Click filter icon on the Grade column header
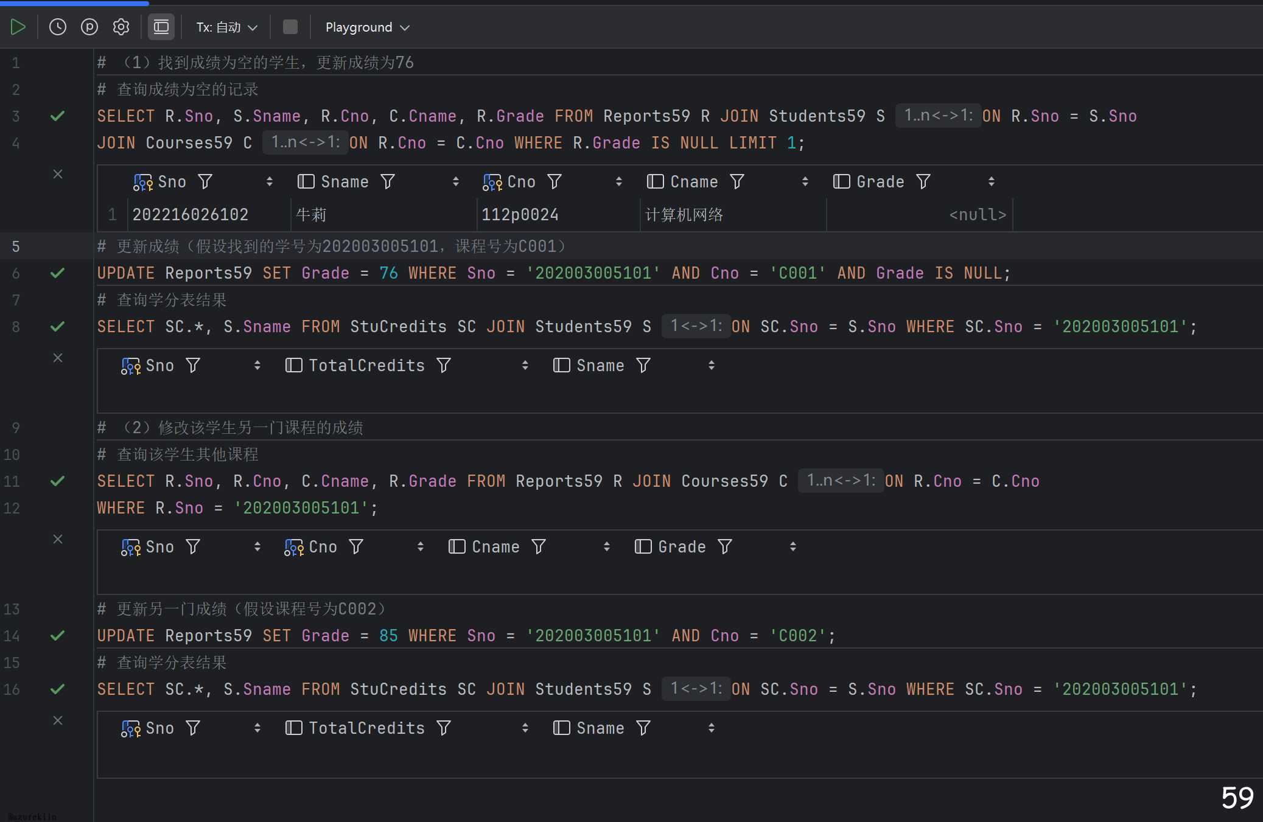 click(923, 181)
